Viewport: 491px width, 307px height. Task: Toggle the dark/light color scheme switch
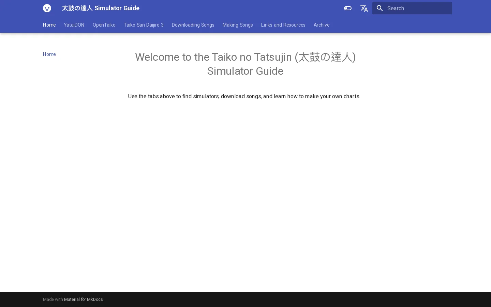coord(348,8)
